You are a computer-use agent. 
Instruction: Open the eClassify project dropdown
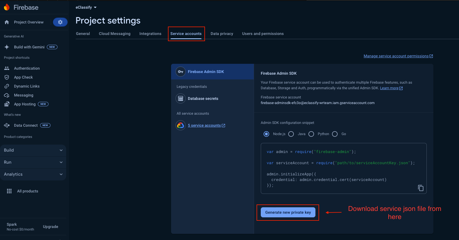click(x=86, y=7)
